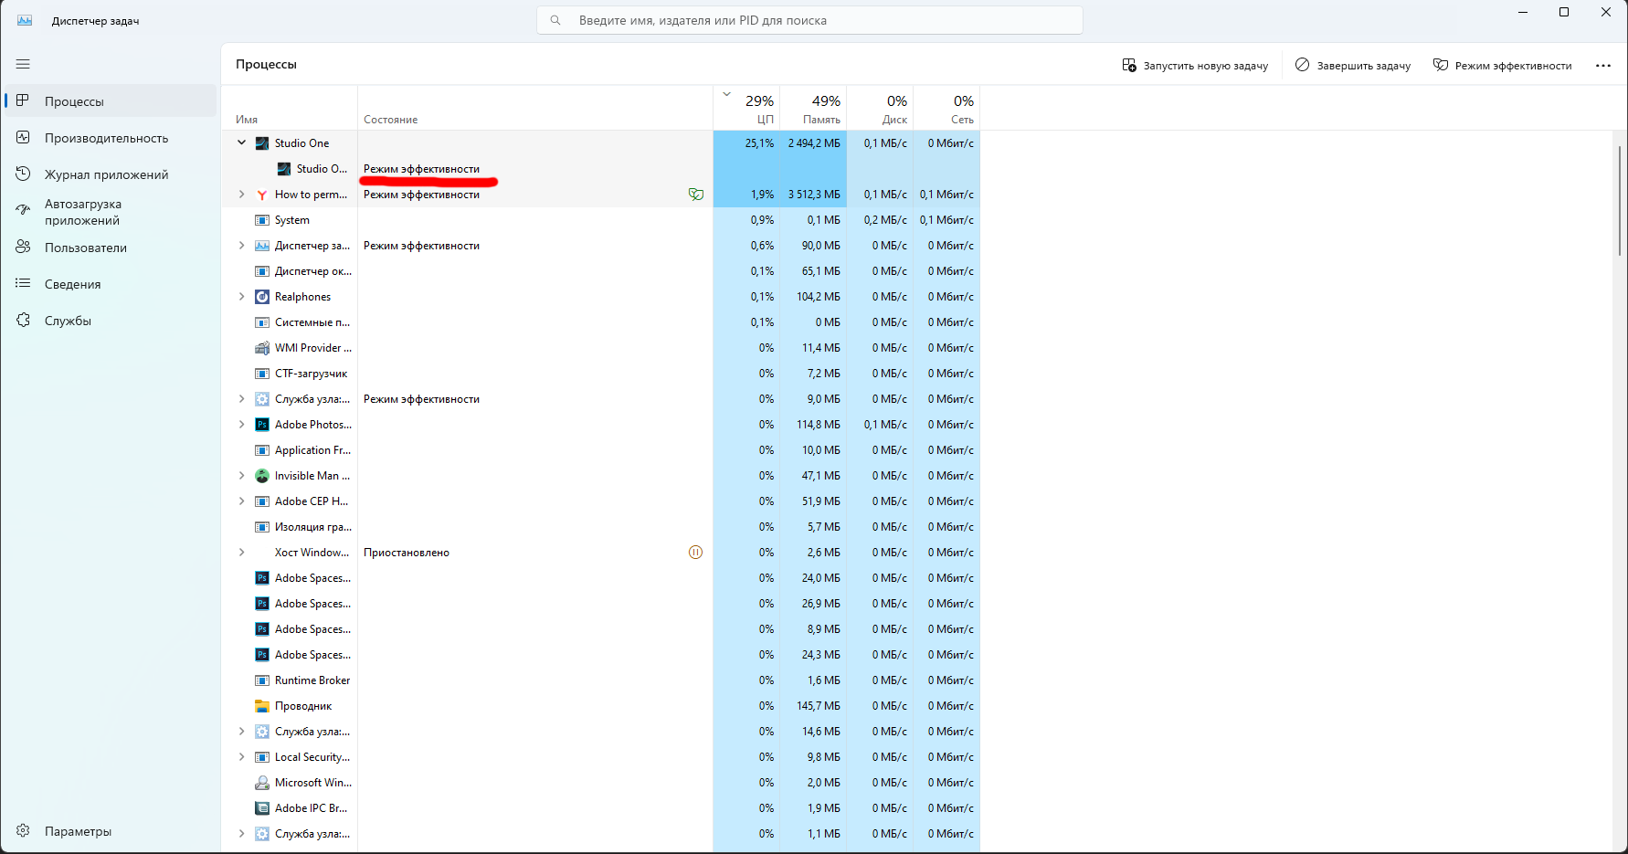Screen dimensions: 1628x854
Task: Open Параметры settings
Action: coord(111,831)
